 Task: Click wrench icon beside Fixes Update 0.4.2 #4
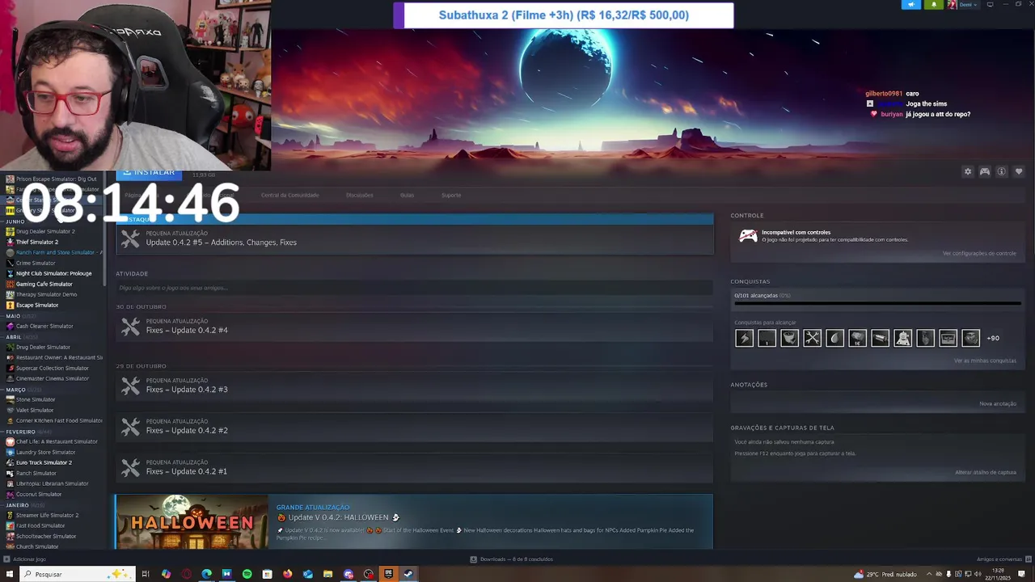click(130, 327)
